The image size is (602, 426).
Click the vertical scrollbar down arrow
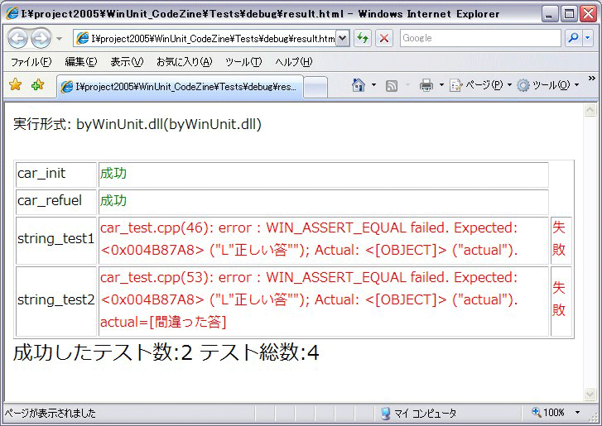pos(590,394)
